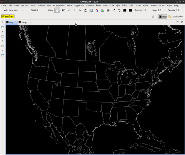Select the Map tab
This screenshot has height=155, width=185.
pyautogui.click(x=11, y=22)
